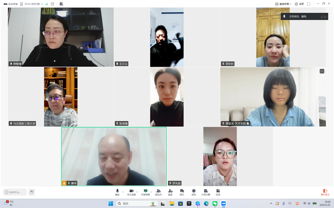
Task: Open meeting details (会议详情) in top bar
Action: pyautogui.click(x=11, y=4)
